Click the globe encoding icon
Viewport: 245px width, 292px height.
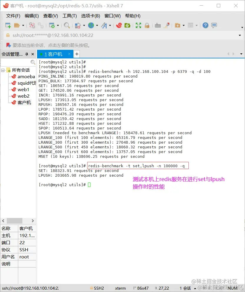coord(91,25)
